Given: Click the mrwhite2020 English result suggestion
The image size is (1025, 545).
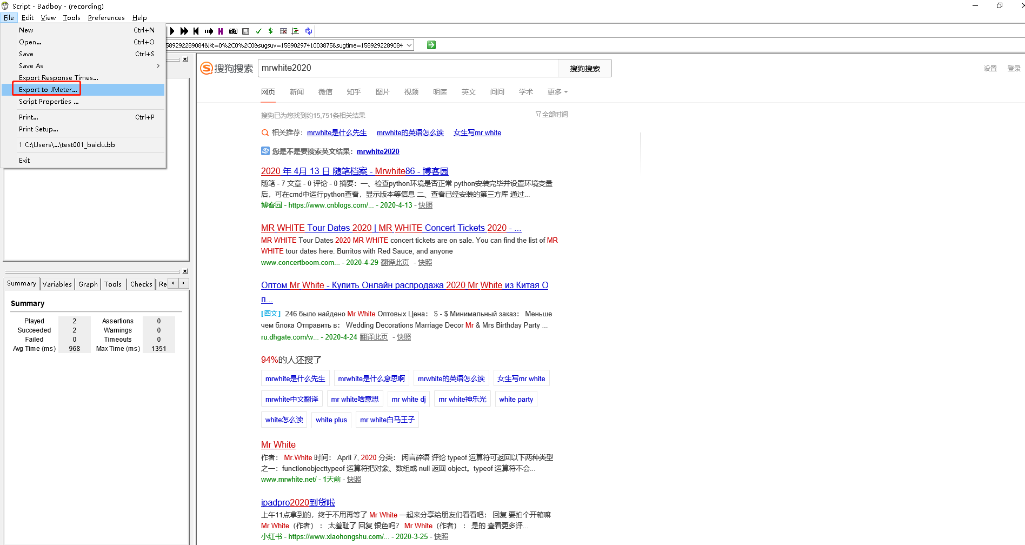Looking at the screenshot, I should (378, 152).
